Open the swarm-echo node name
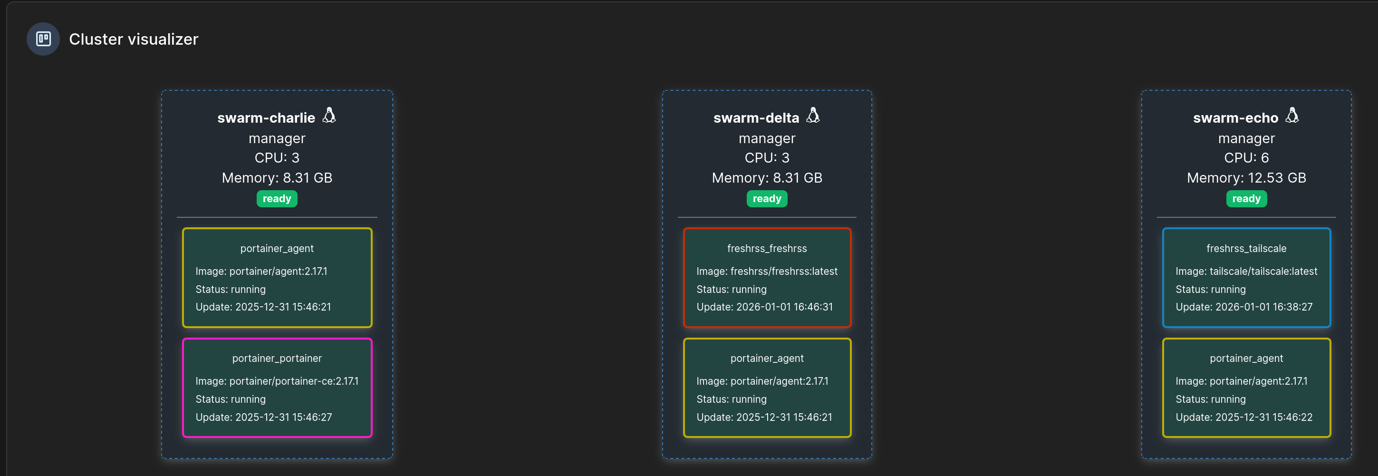 1235,118
